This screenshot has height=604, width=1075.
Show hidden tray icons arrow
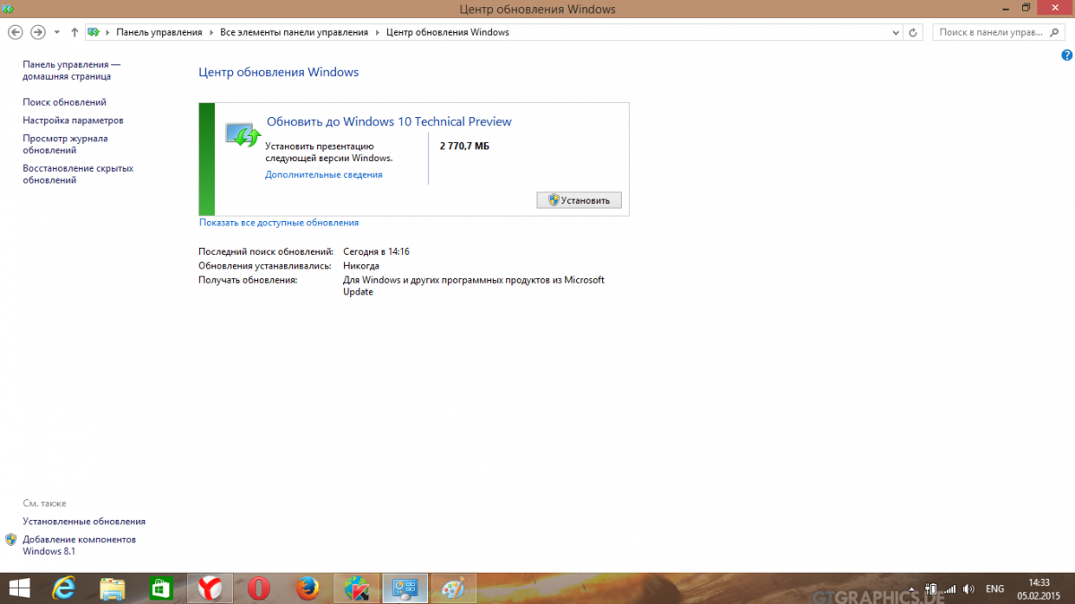(x=913, y=589)
